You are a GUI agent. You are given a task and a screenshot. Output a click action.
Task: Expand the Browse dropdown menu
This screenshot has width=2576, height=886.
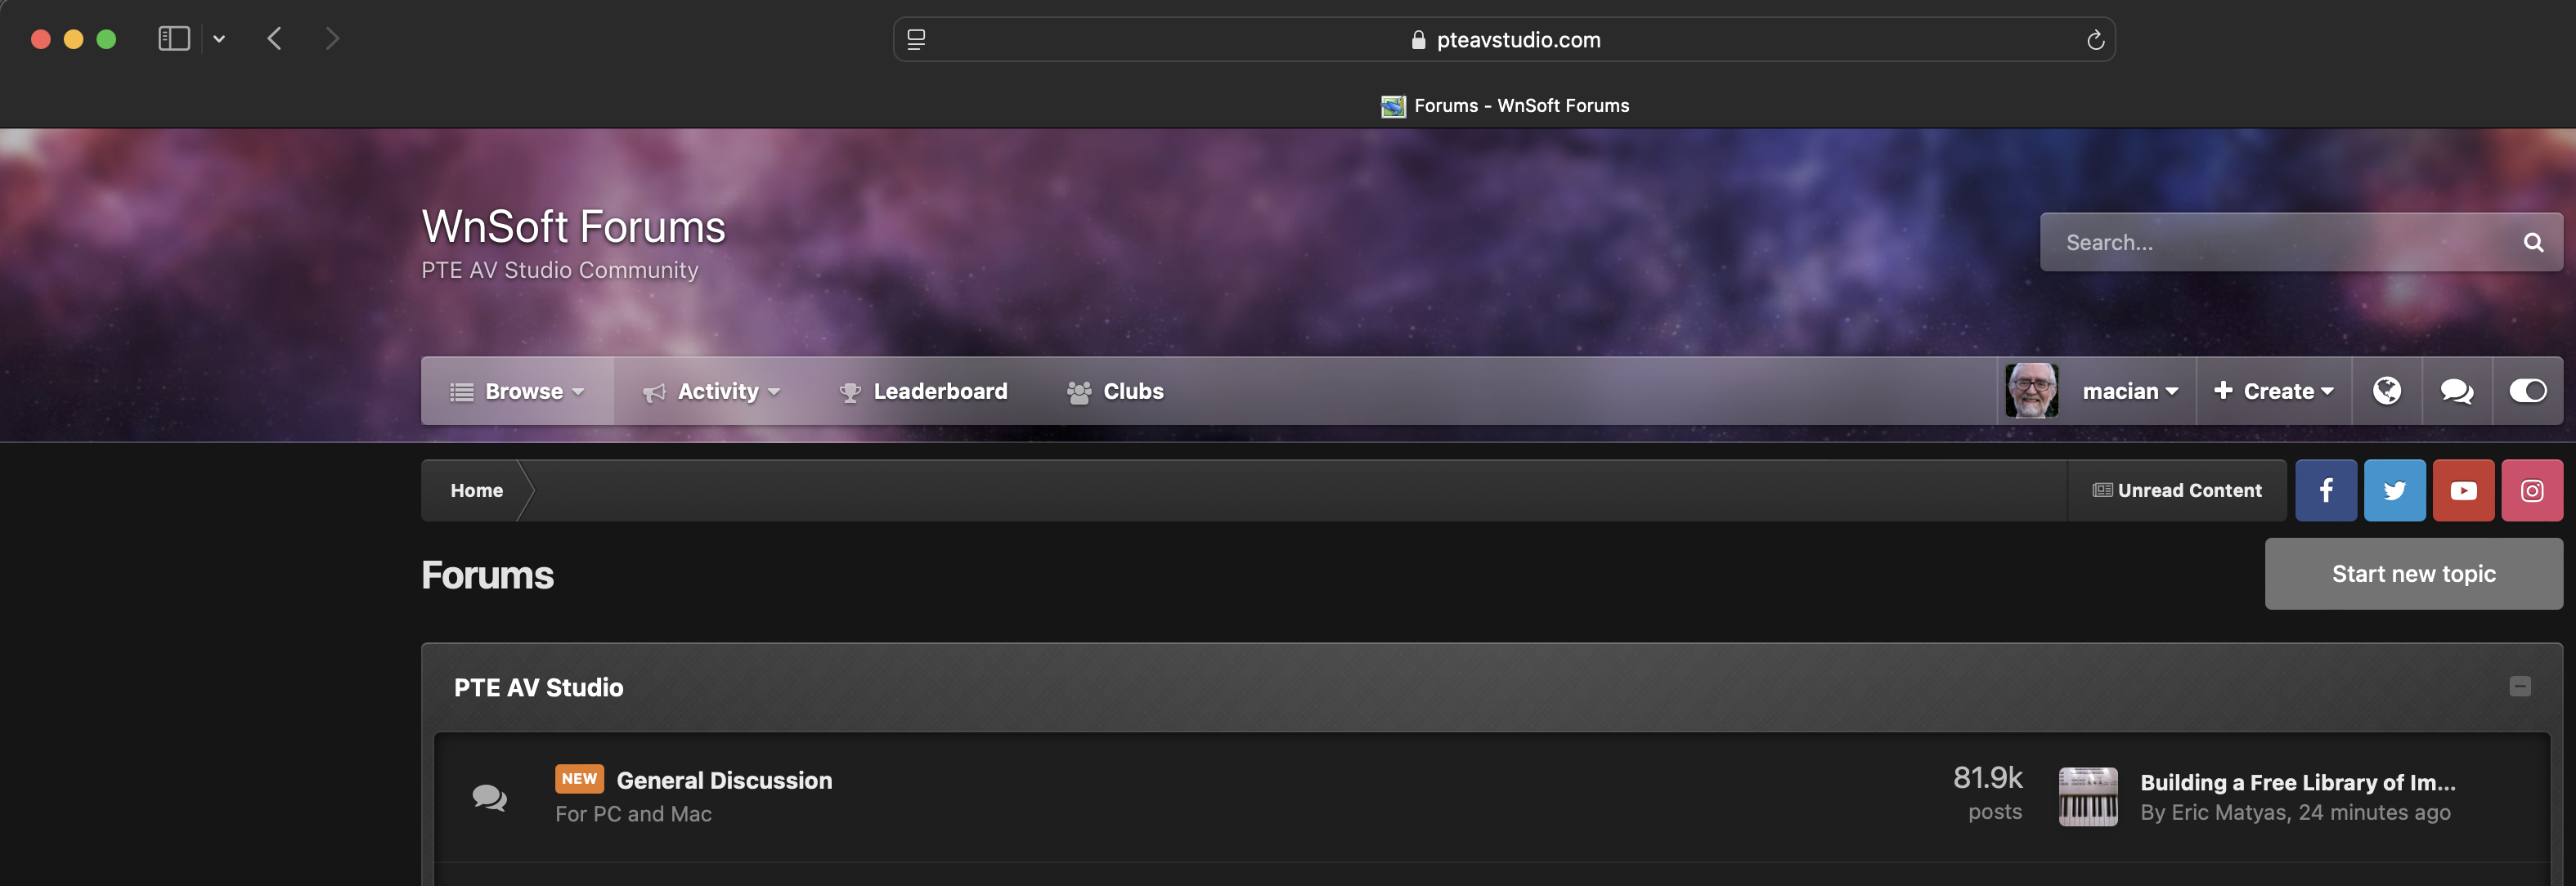pos(517,391)
